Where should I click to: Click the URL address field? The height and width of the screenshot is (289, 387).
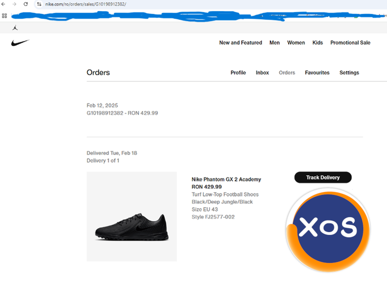click(212, 4)
